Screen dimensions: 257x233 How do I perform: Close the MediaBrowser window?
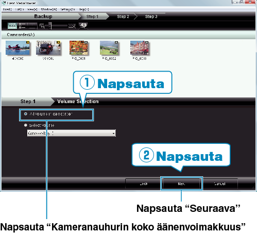coord(250,2)
